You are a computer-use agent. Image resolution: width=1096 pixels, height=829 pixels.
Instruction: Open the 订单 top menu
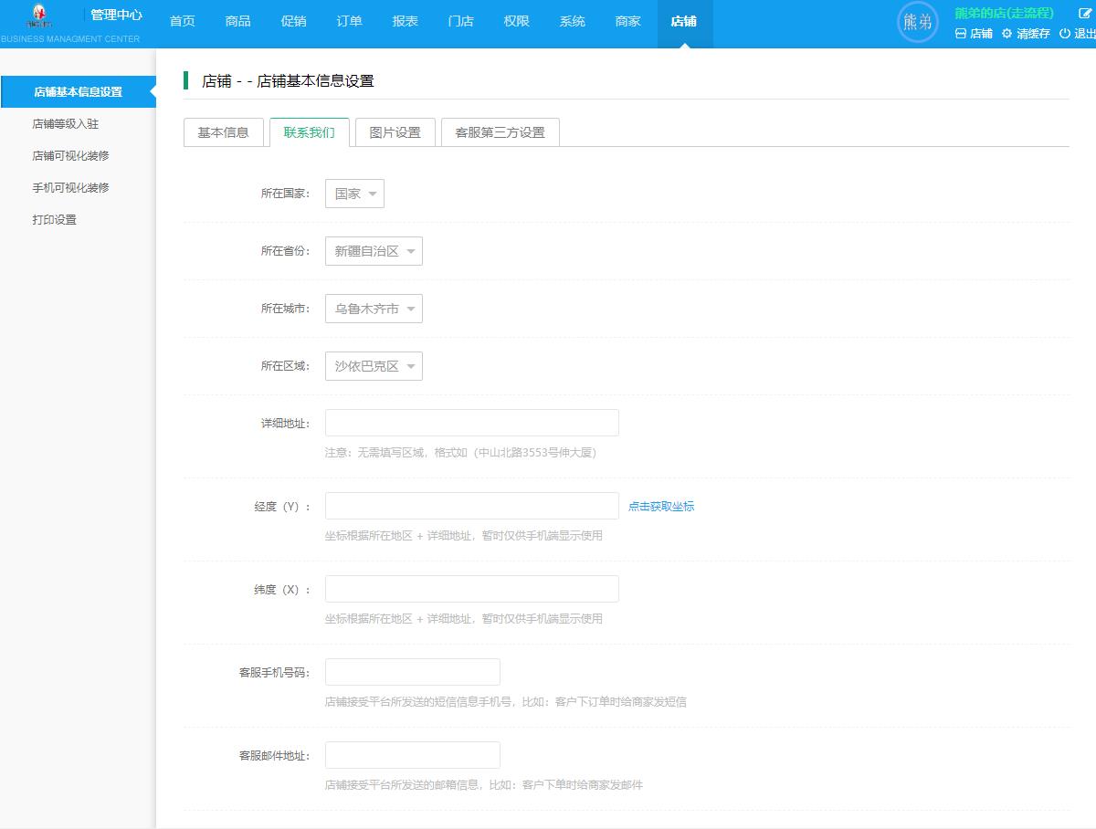point(350,21)
